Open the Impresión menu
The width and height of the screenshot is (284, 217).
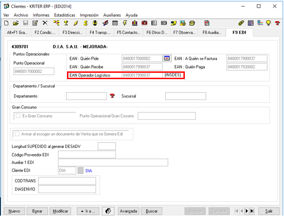pyautogui.click(x=89, y=15)
